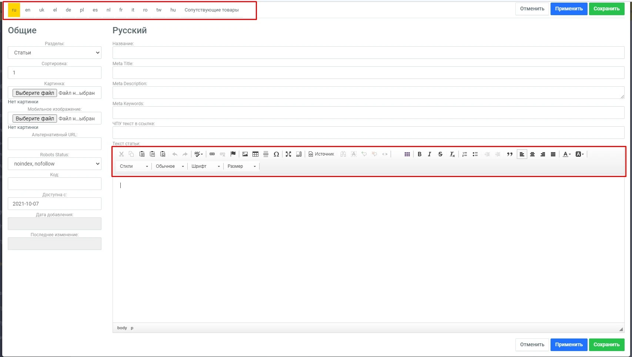The image size is (632, 357).
Task: Click the bottom Отменить button
Action: click(532, 345)
